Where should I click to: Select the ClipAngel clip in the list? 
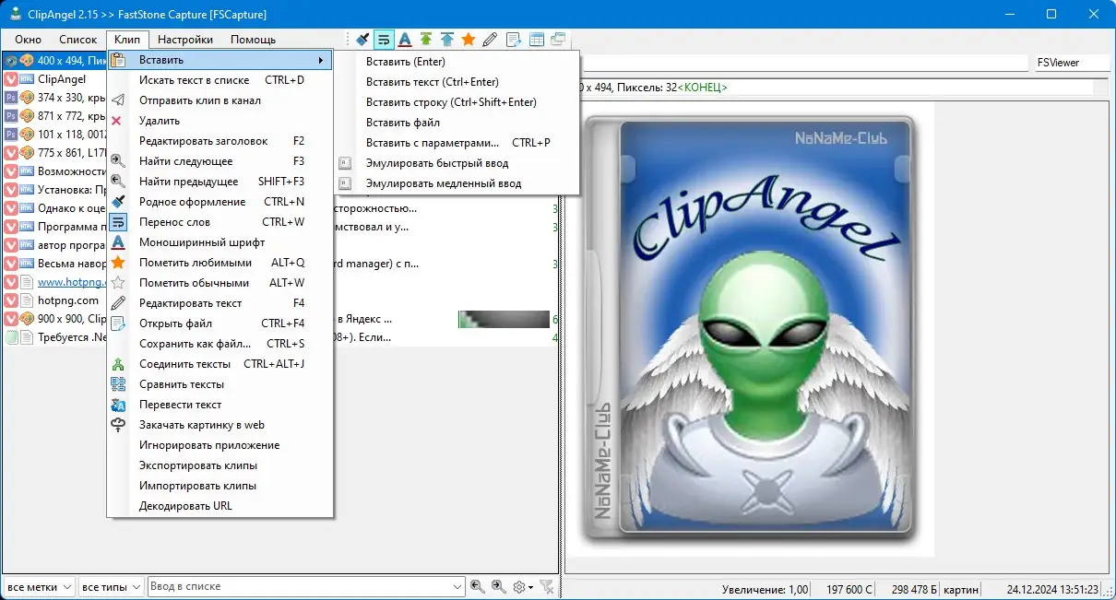click(53, 80)
